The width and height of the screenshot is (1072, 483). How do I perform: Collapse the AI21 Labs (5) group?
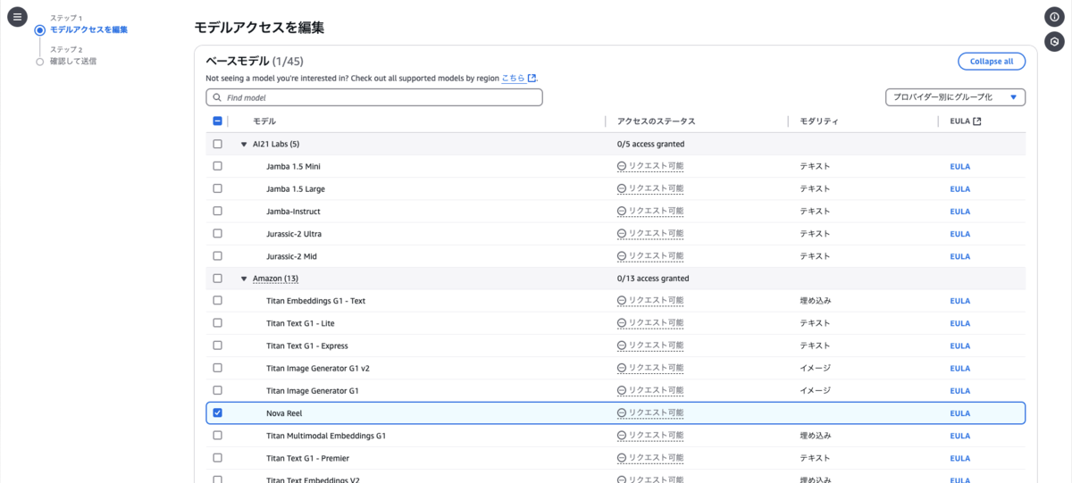click(x=244, y=144)
